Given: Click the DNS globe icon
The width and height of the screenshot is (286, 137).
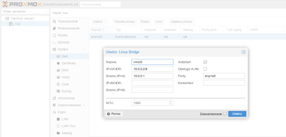Looking at the screenshot, I should pyautogui.click(x=58, y=70).
